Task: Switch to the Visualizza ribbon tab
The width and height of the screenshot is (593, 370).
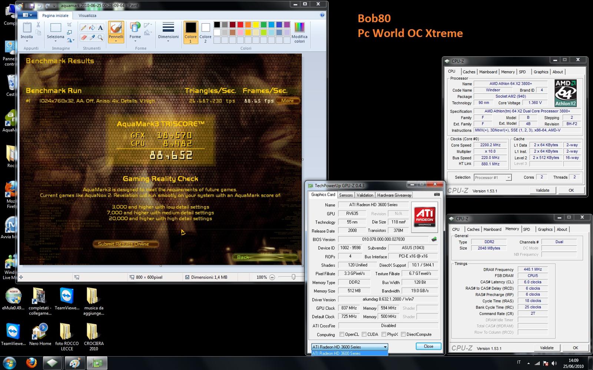Action: (87, 16)
